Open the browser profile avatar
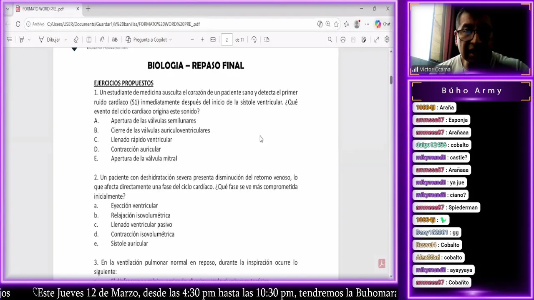Viewport: 534px width, 300px height. [x=357, y=24]
